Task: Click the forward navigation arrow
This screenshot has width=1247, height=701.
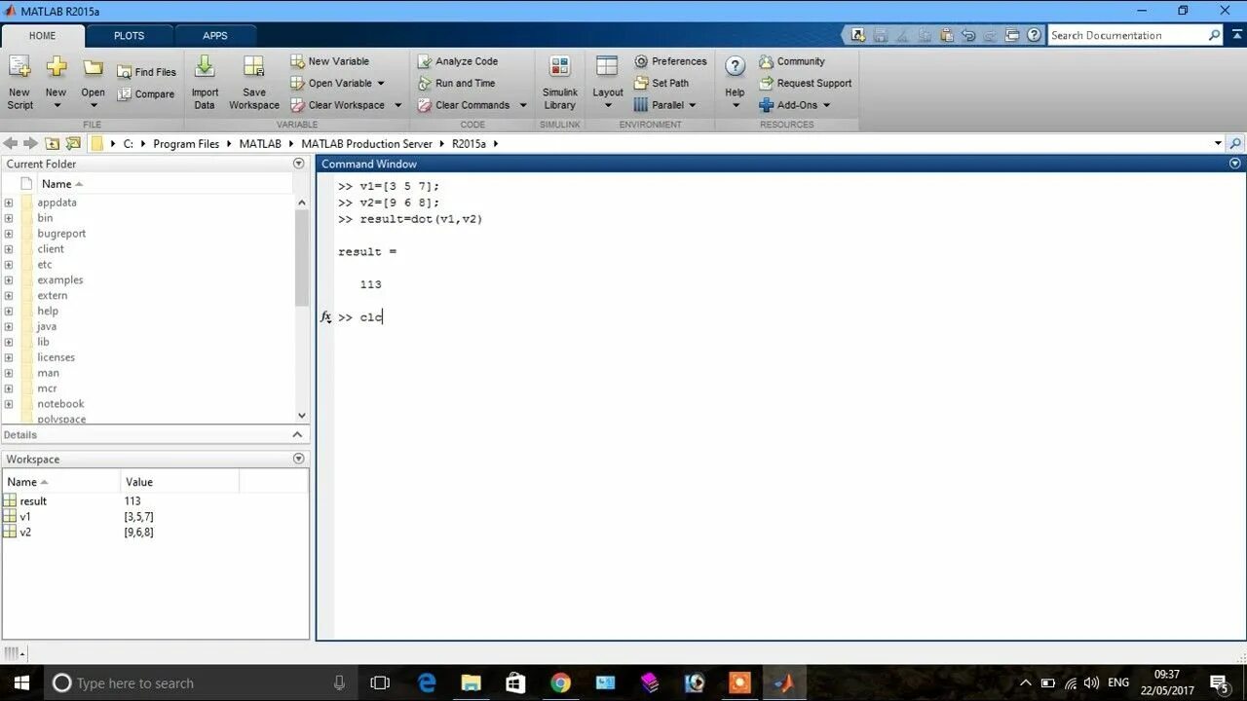Action: coord(30,143)
